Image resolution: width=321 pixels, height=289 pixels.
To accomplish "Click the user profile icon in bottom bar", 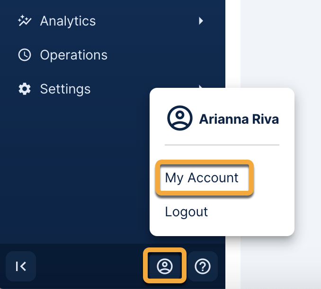I will [x=165, y=266].
